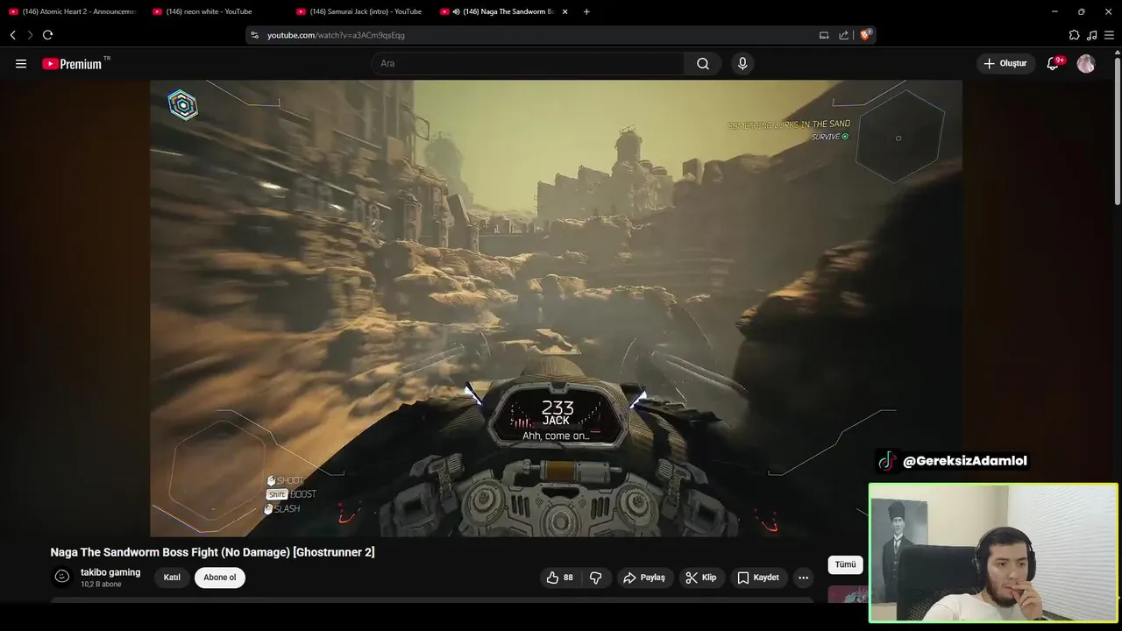Image resolution: width=1122 pixels, height=631 pixels.
Task: Click into the Ara search field
Action: pos(528,64)
